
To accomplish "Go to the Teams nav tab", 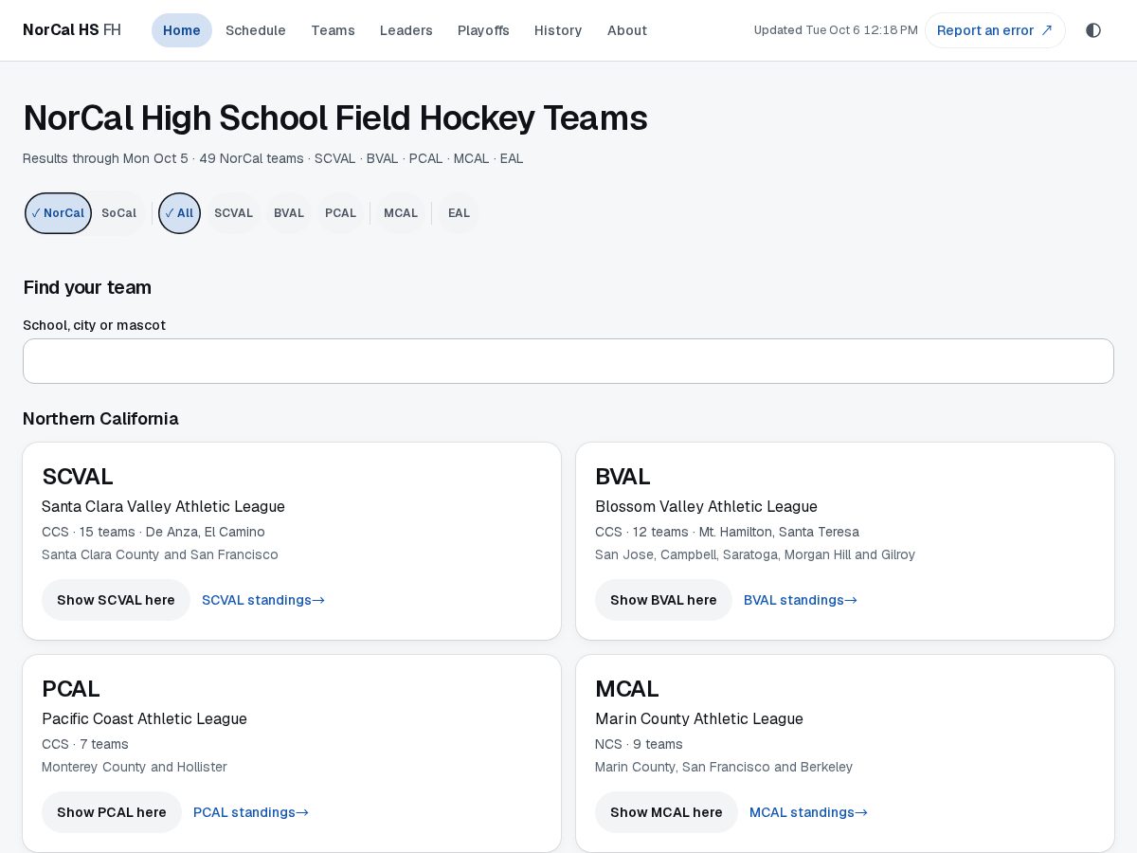I will 333,30.
